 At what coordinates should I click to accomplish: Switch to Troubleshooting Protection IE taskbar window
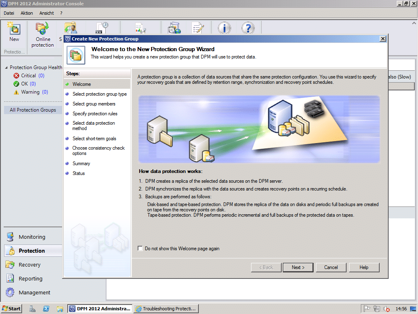166,309
